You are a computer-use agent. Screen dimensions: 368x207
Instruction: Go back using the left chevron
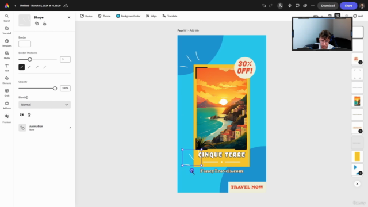[16, 6]
